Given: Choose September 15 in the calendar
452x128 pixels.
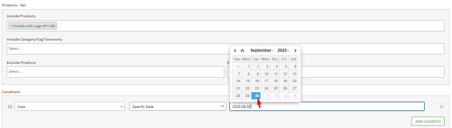Looking at the screenshot, I should 247,81.
